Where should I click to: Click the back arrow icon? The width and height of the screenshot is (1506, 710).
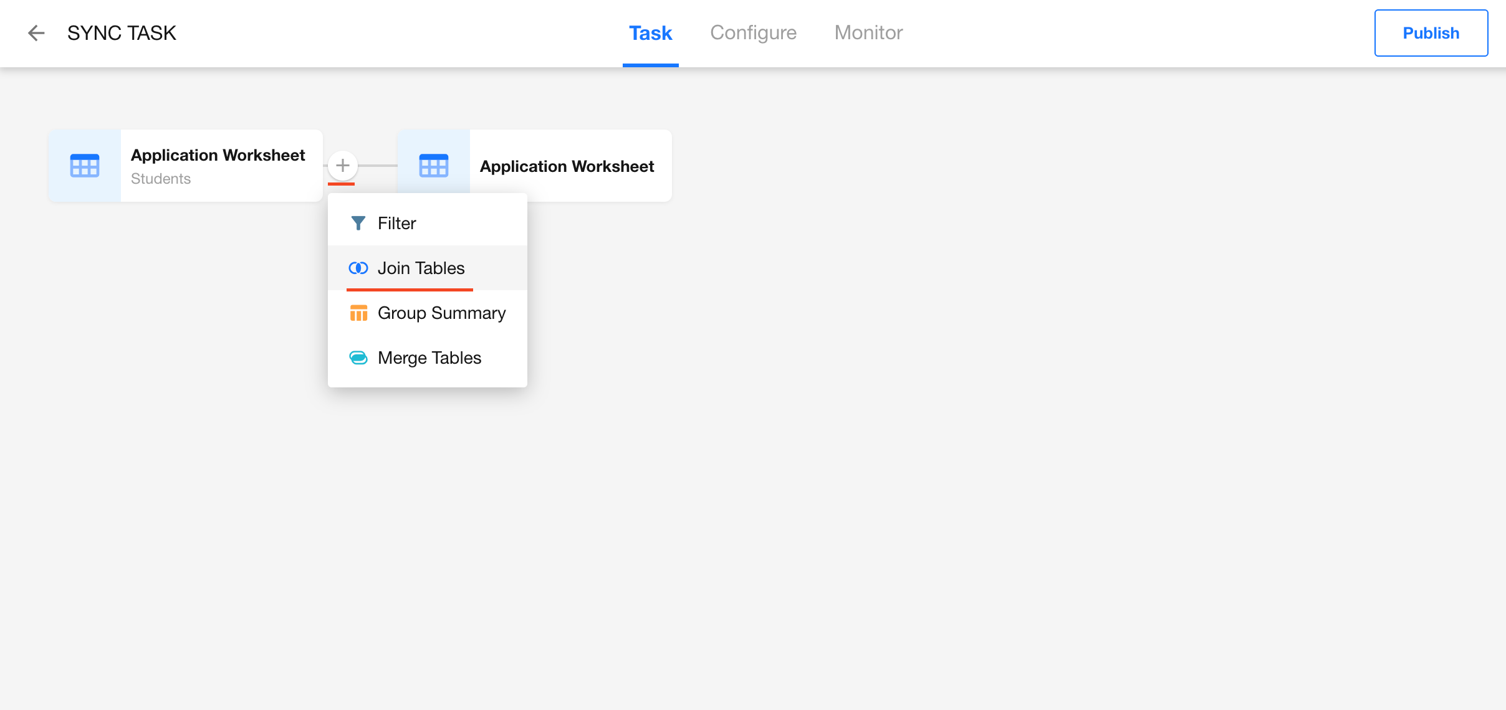36,33
